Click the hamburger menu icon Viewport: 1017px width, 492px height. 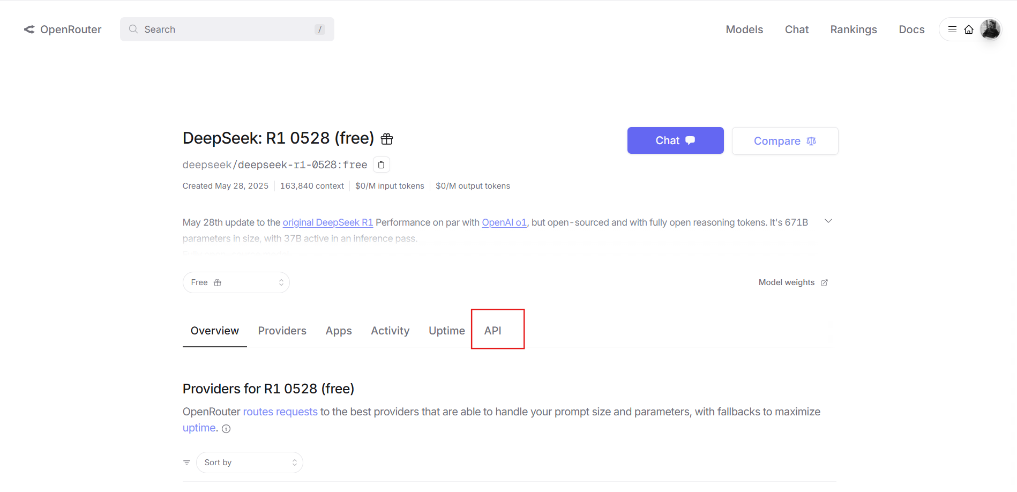[x=952, y=29]
